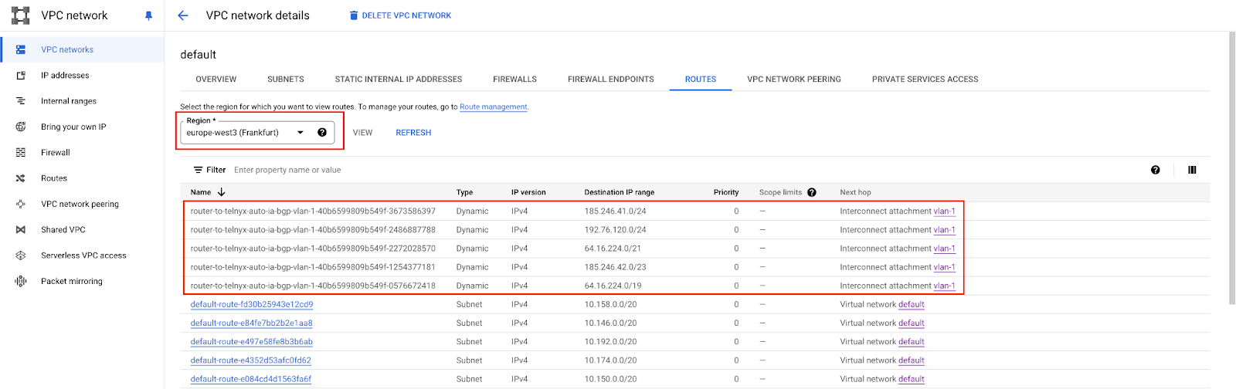Open the Region field help icon
The height and width of the screenshot is (389, 1236).
point(322,133)
